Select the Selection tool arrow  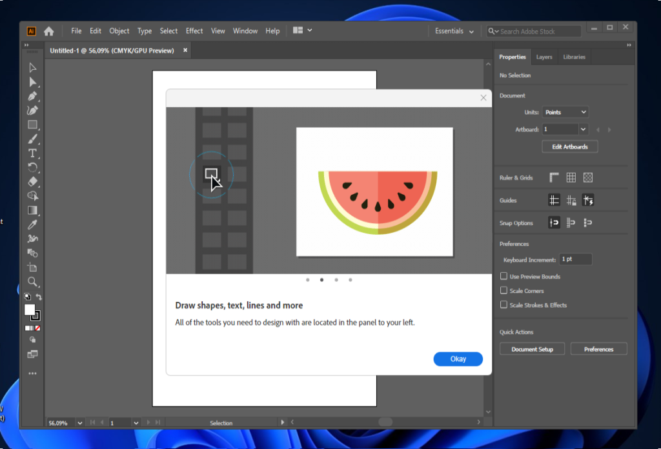(32, 68)
